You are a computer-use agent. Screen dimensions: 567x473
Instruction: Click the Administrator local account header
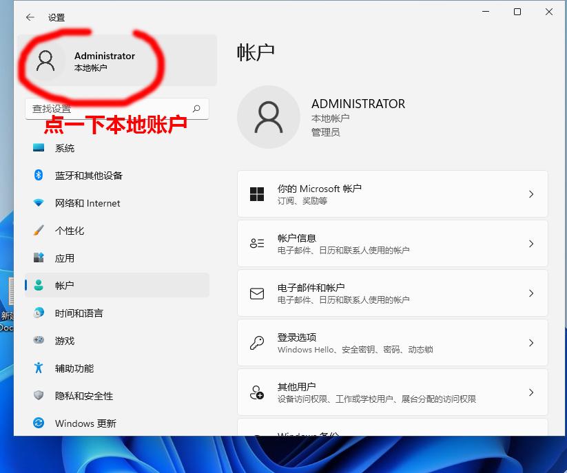(103, 61)
